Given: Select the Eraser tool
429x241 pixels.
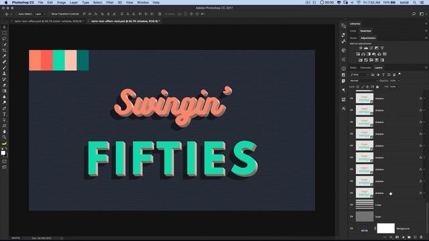Looking at the screenshot, I should 4,85.
